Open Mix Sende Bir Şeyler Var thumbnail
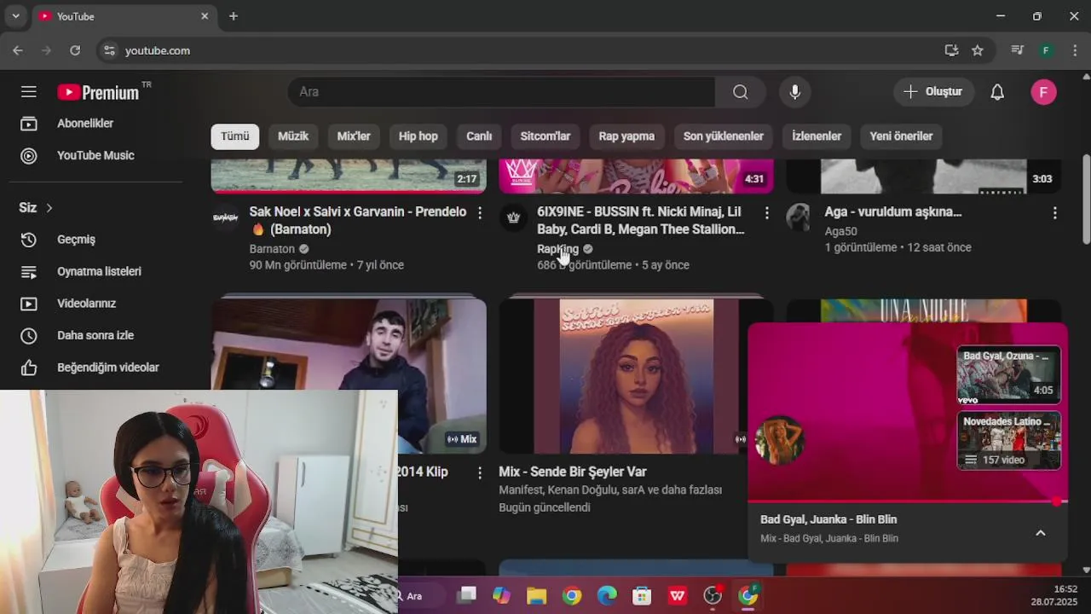 pos(623,375)
